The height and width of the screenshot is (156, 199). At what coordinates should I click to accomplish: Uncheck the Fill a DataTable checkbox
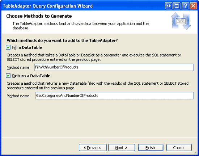click(8, 47)
